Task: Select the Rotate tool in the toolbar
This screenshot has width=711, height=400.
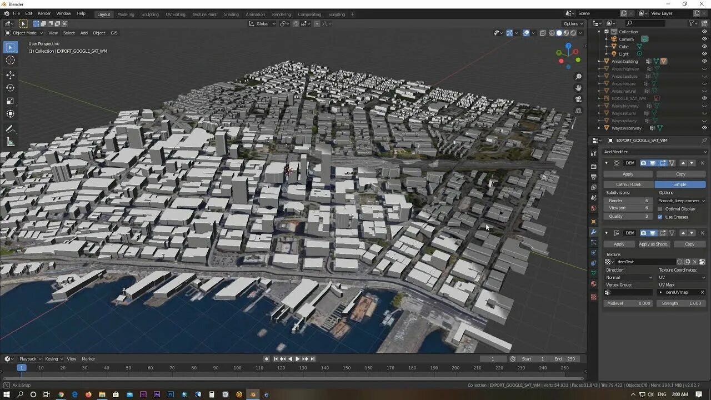Action: point(10,88)
